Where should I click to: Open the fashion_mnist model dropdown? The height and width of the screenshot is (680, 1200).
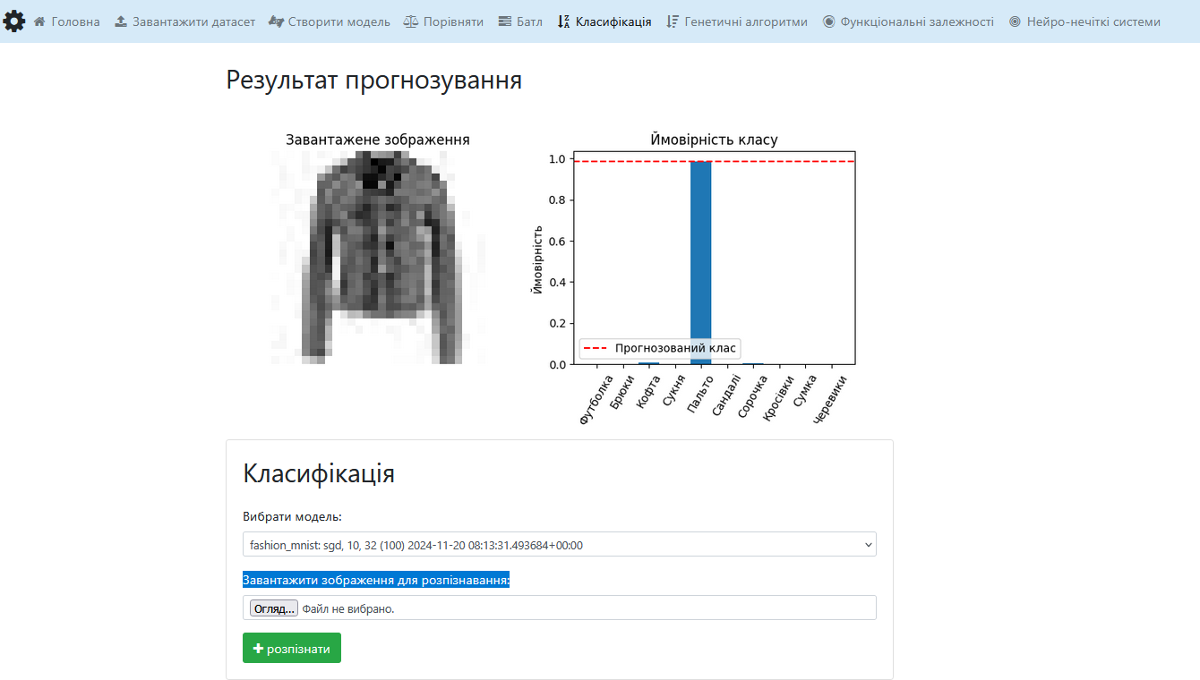click(x=559, y=544)
